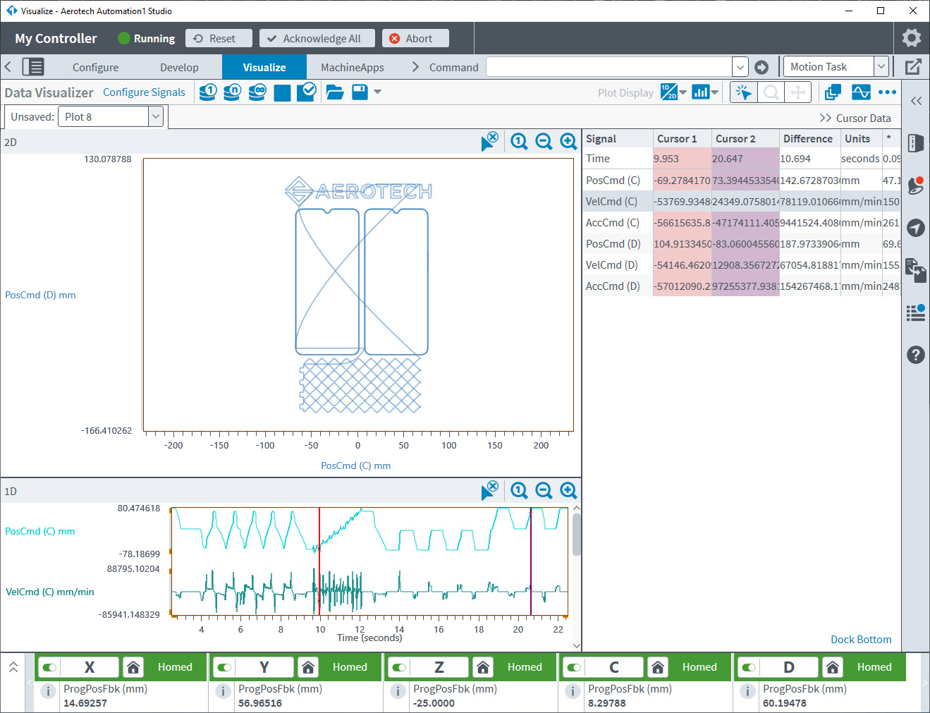Click the 1D plot vertical scrollbar
The image size is (930, 713).
(577, 535)
